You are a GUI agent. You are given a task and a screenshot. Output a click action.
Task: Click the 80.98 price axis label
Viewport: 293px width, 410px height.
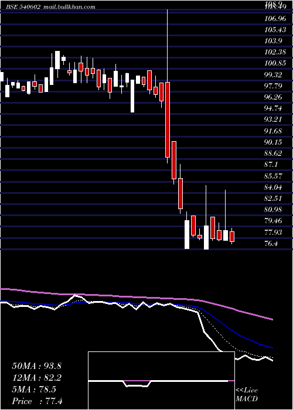tap(273, 210)
